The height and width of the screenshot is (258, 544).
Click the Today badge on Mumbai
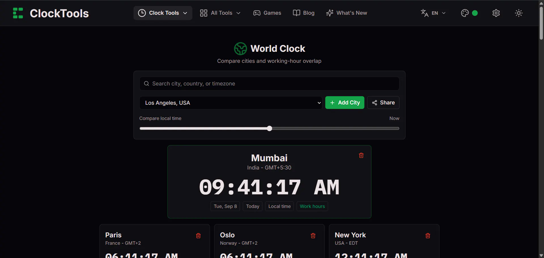[253, 206]
